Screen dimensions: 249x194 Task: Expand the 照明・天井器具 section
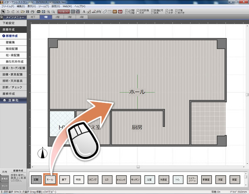pyautogui.click(x=13, y=80)
